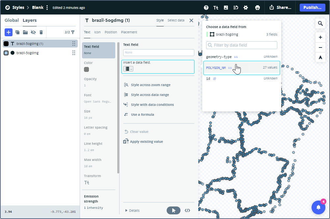
Task: Click the Filter by data field input
Action: tap(241, 45)
